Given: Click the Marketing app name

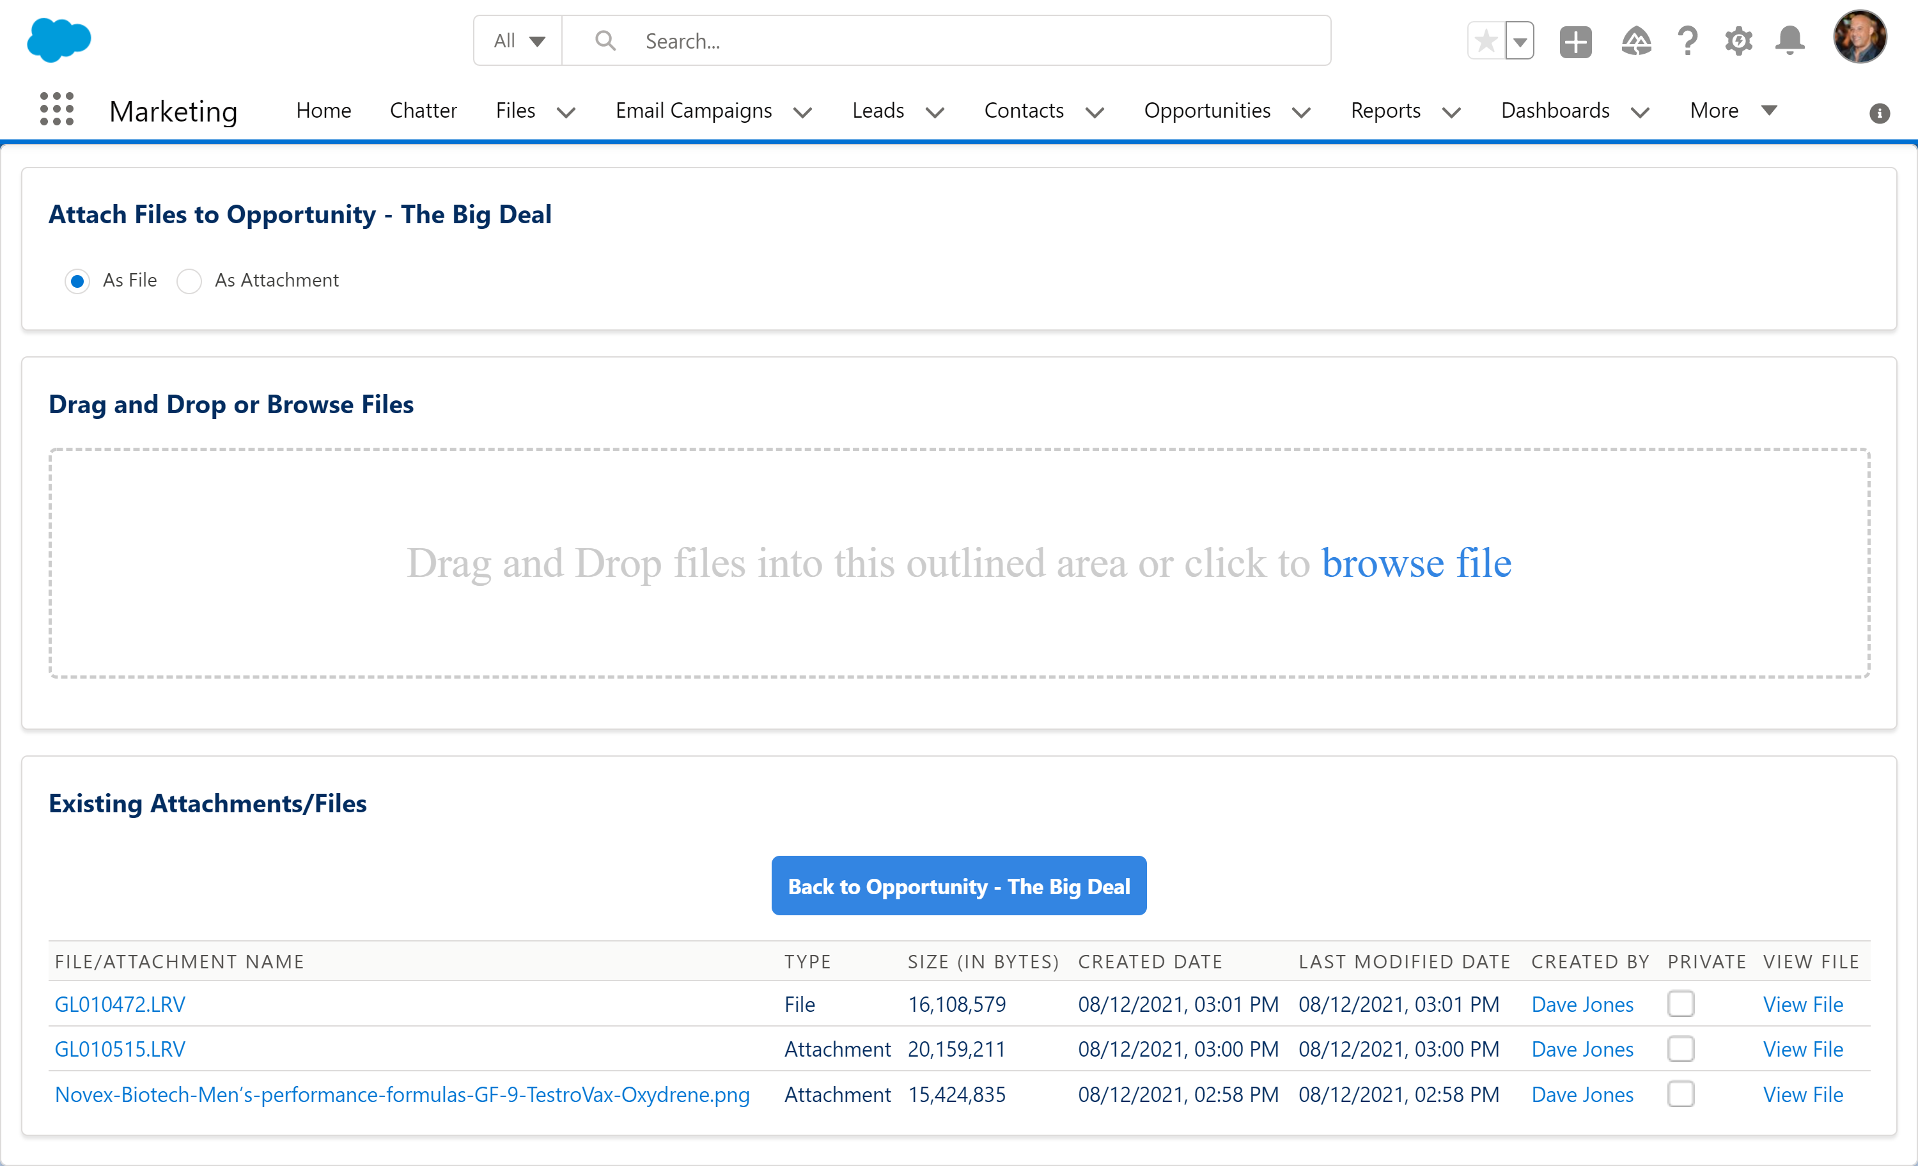Looking at the screenshot, I should pyautogui.click(x=173, y=111).
